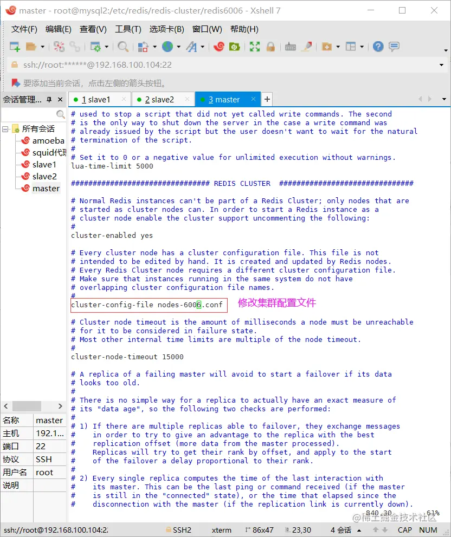This screenshot has width=451, height=537.
Task: Expand the folder-plus icon dropdown arrow
Action: [x=338, y=47]
